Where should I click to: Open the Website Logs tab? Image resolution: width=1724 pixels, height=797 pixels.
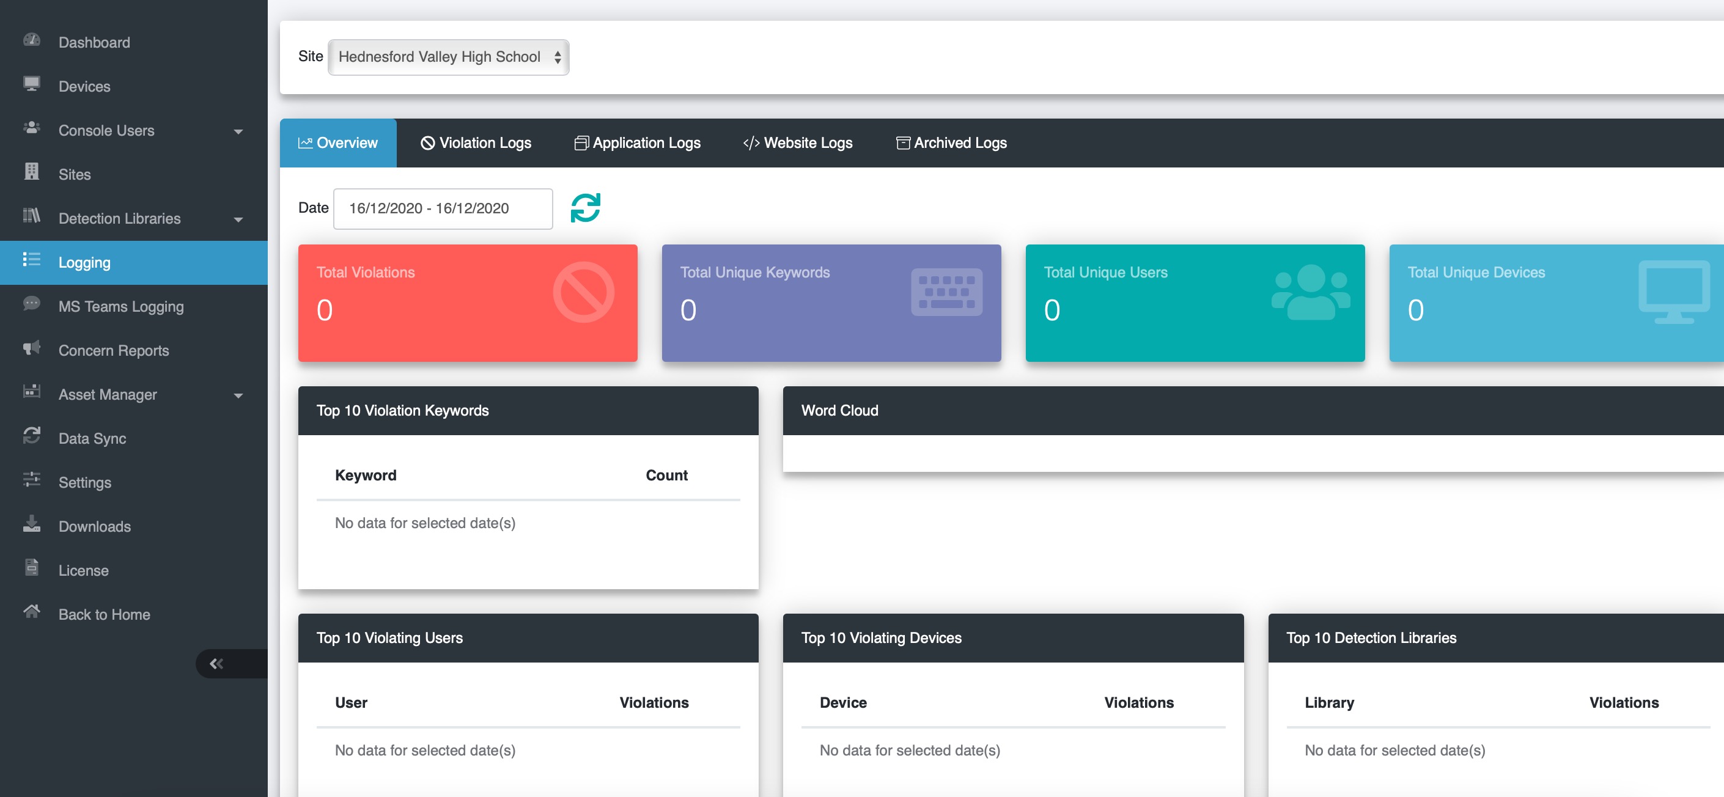tap(798, 143)
